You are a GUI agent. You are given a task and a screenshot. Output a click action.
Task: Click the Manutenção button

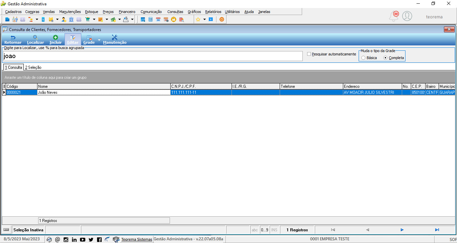(115, 39)
